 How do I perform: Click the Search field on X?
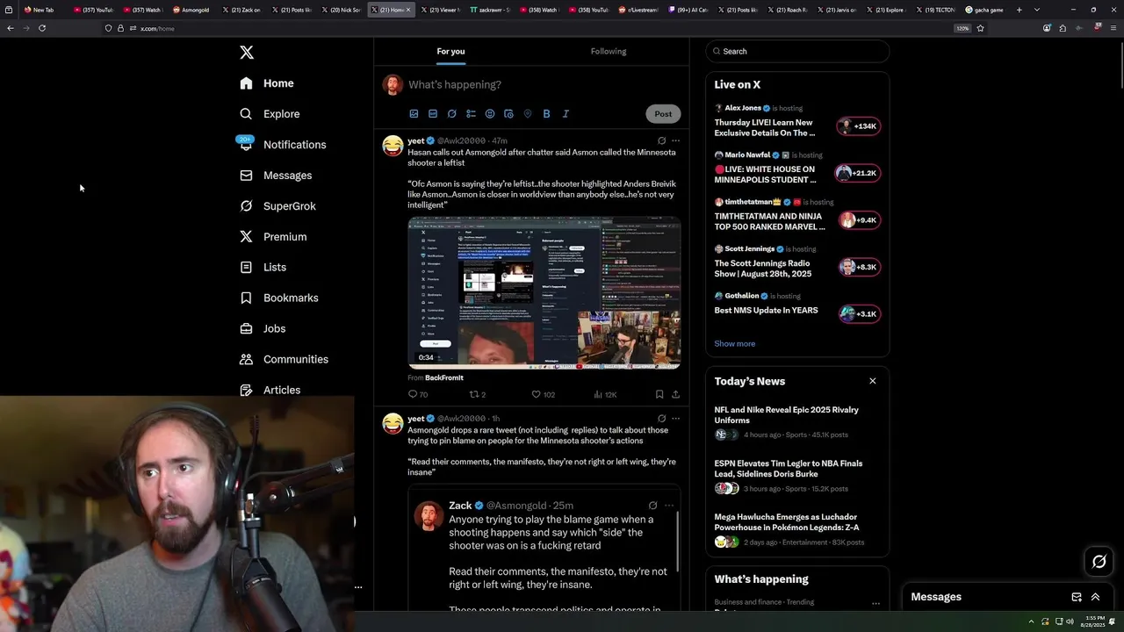(797, 51)
